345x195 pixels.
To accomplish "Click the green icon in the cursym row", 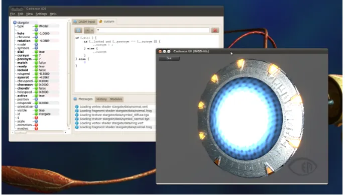I will tap(36, 55).
